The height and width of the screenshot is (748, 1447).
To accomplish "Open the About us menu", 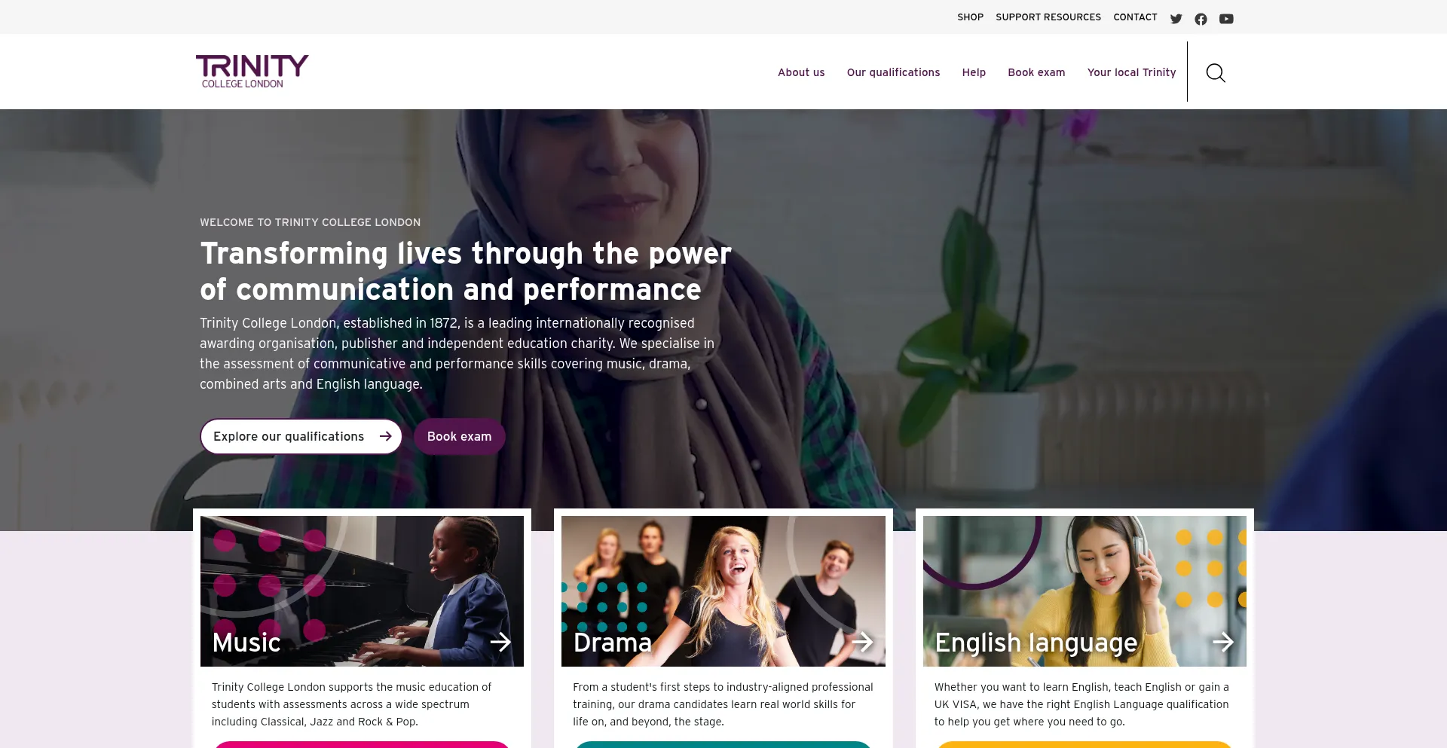I will pos(801,72).
